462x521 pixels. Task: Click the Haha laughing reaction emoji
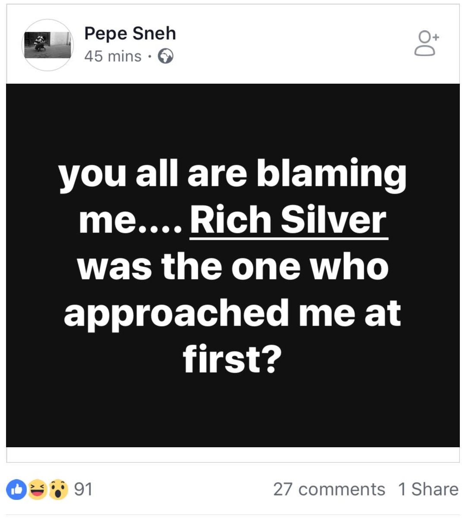point(37,490)
